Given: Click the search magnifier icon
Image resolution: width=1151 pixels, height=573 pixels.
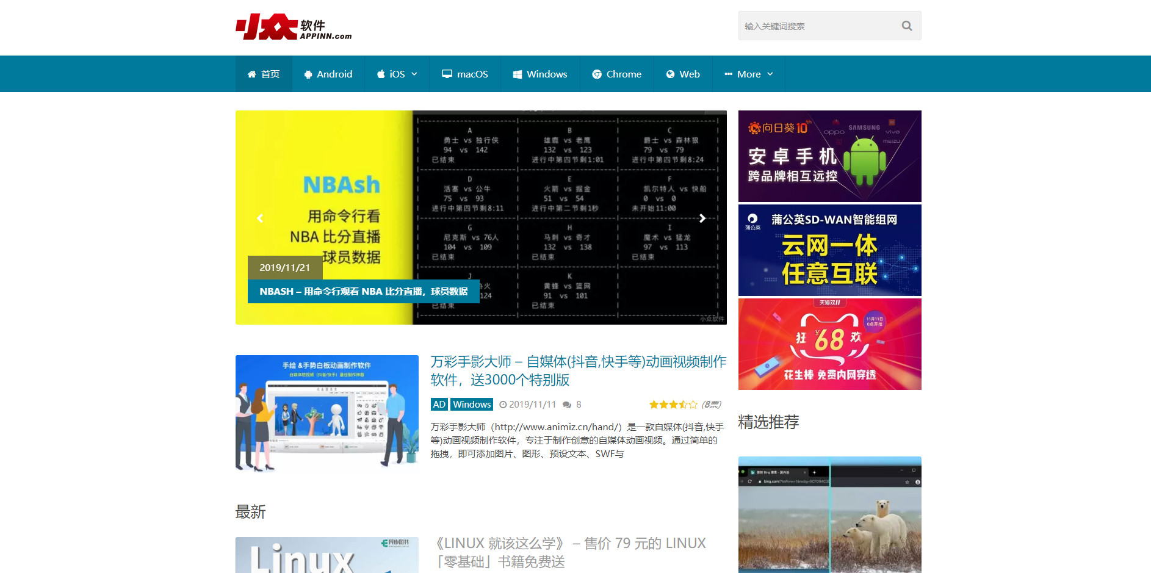Looking at the screenshot, I should (x=906, y=26).
